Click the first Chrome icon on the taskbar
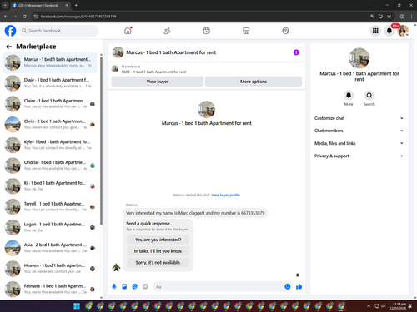 [88, 306]
